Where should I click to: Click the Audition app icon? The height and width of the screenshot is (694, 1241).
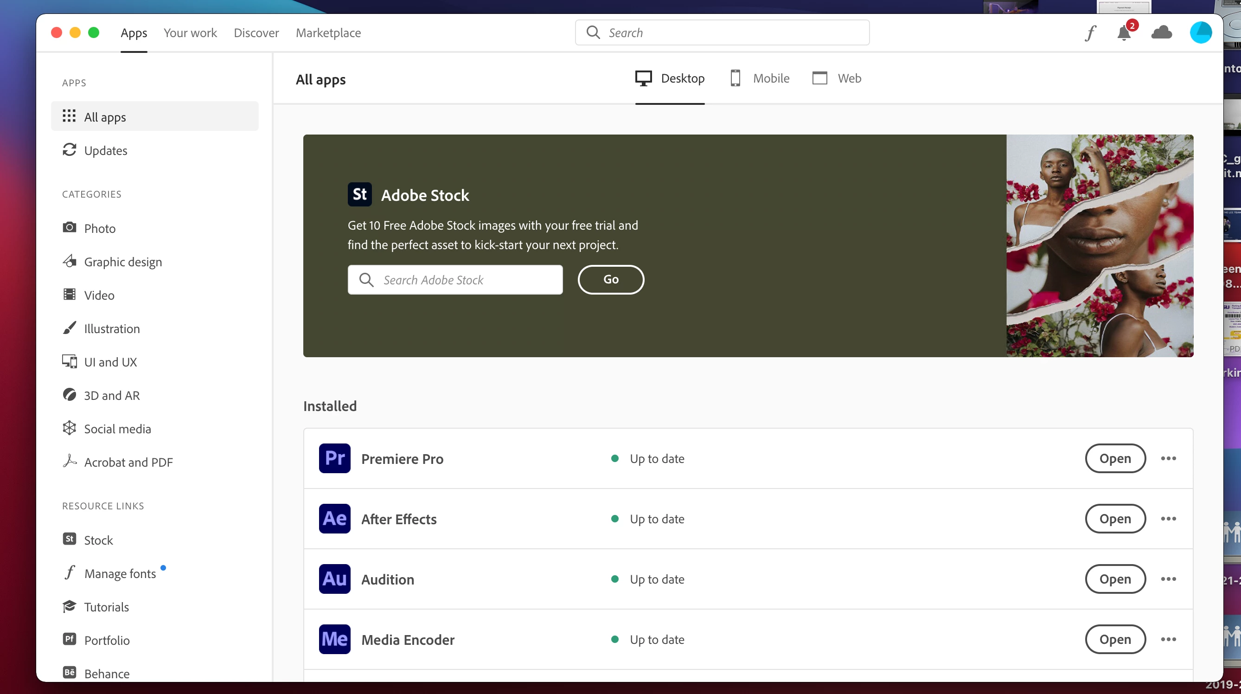tap(334, 579)
